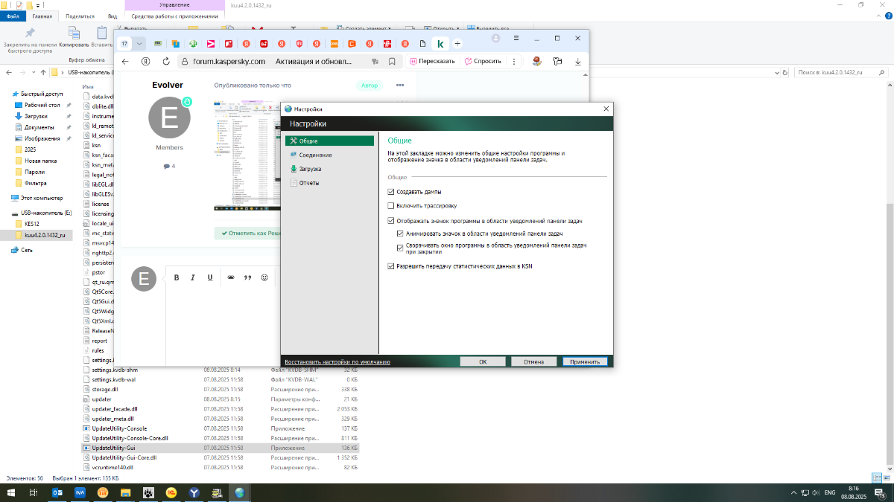The height and width of the screenshot is (502, 894).
Task: Open Task View on the taskbar
Action: click(x=34, y=492)
